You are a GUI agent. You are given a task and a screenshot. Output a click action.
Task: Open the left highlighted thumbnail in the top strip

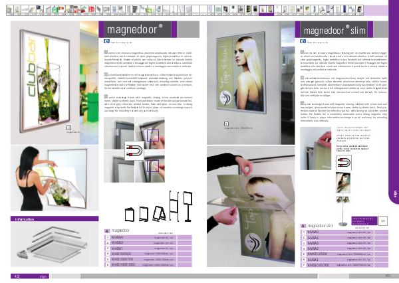click(x=263, y=10)
